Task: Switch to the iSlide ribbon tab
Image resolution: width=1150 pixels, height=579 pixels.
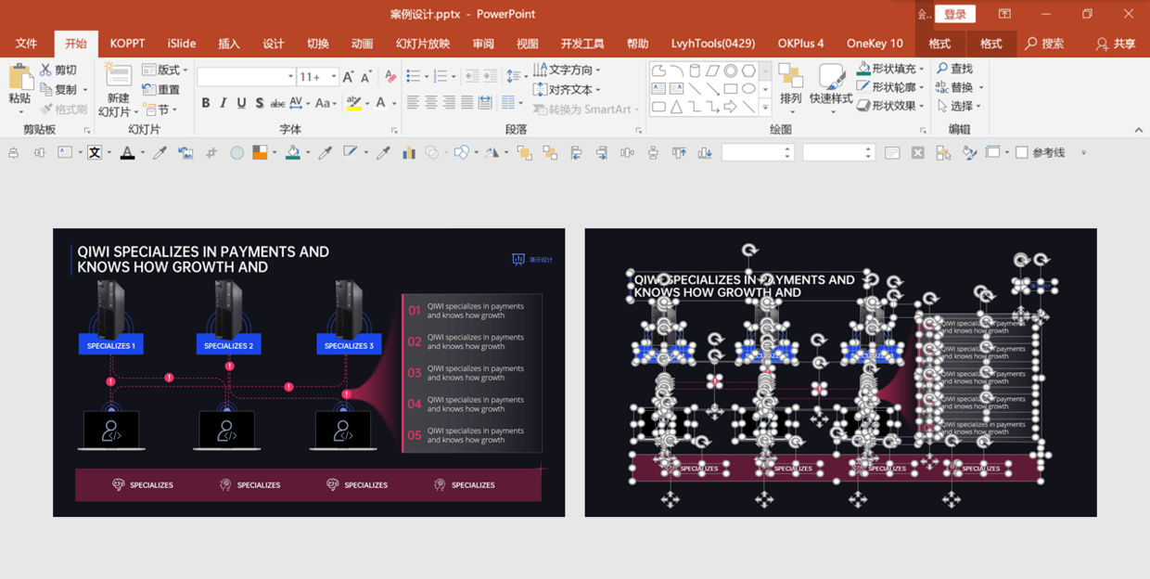Action: coord(182,44)
